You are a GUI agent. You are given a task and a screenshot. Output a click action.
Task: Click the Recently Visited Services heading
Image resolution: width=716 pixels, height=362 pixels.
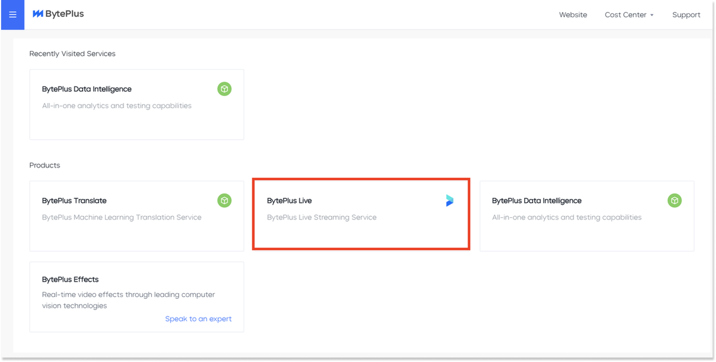point(72,54)
